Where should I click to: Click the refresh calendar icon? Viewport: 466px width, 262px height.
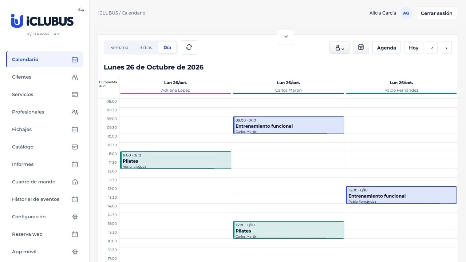pyautogui.click(x=189, y=47)
